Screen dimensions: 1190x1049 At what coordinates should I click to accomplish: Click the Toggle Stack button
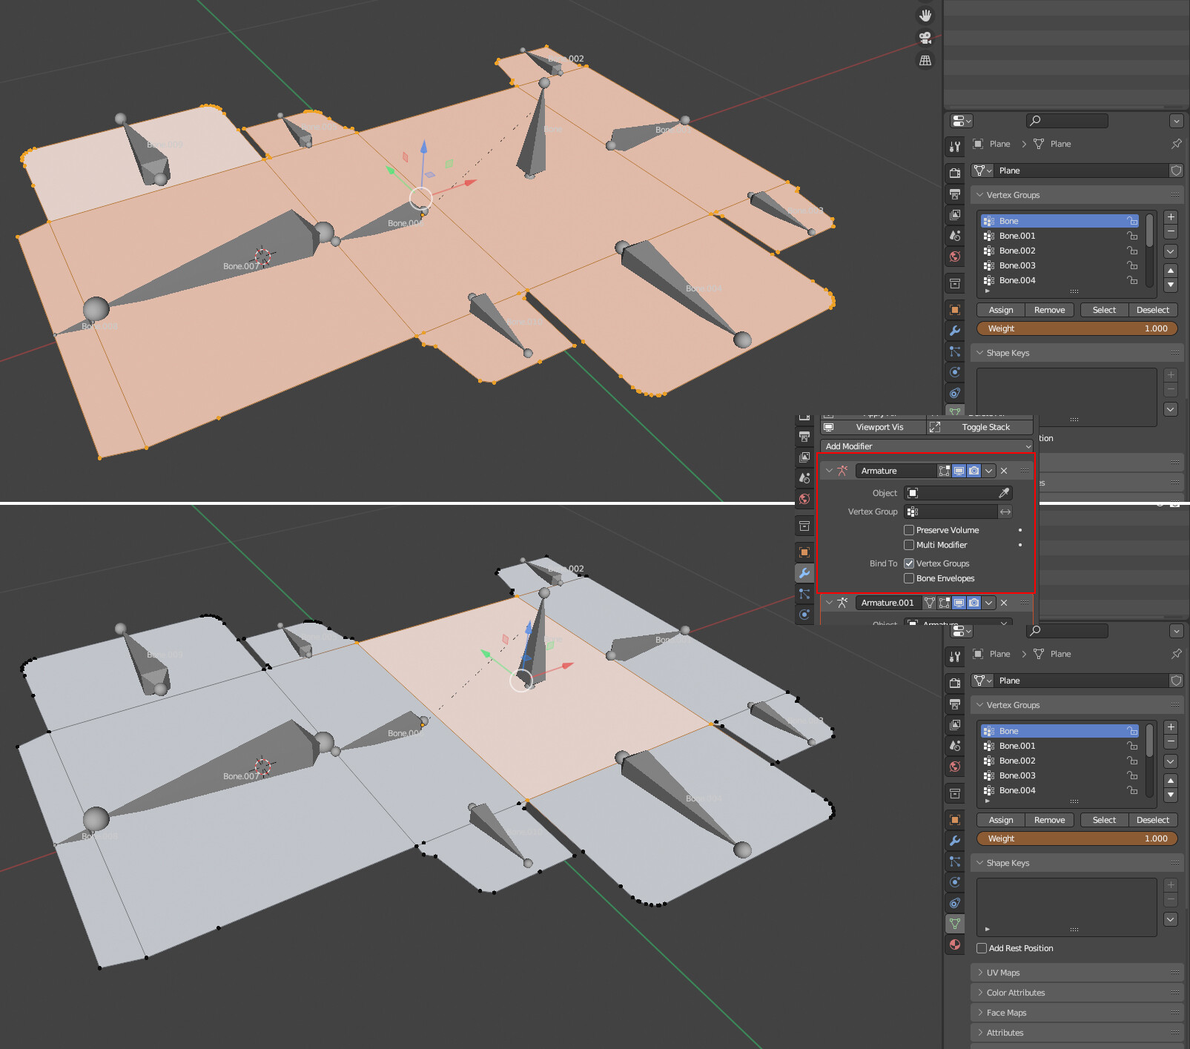tap(979, 427)
